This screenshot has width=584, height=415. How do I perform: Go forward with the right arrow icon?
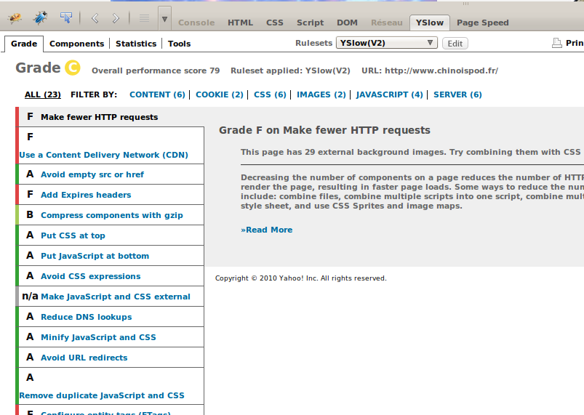116,18
